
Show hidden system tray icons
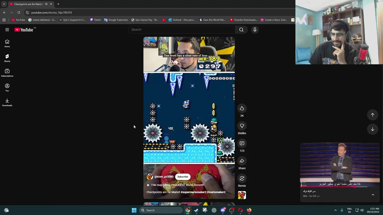point(335,210)
